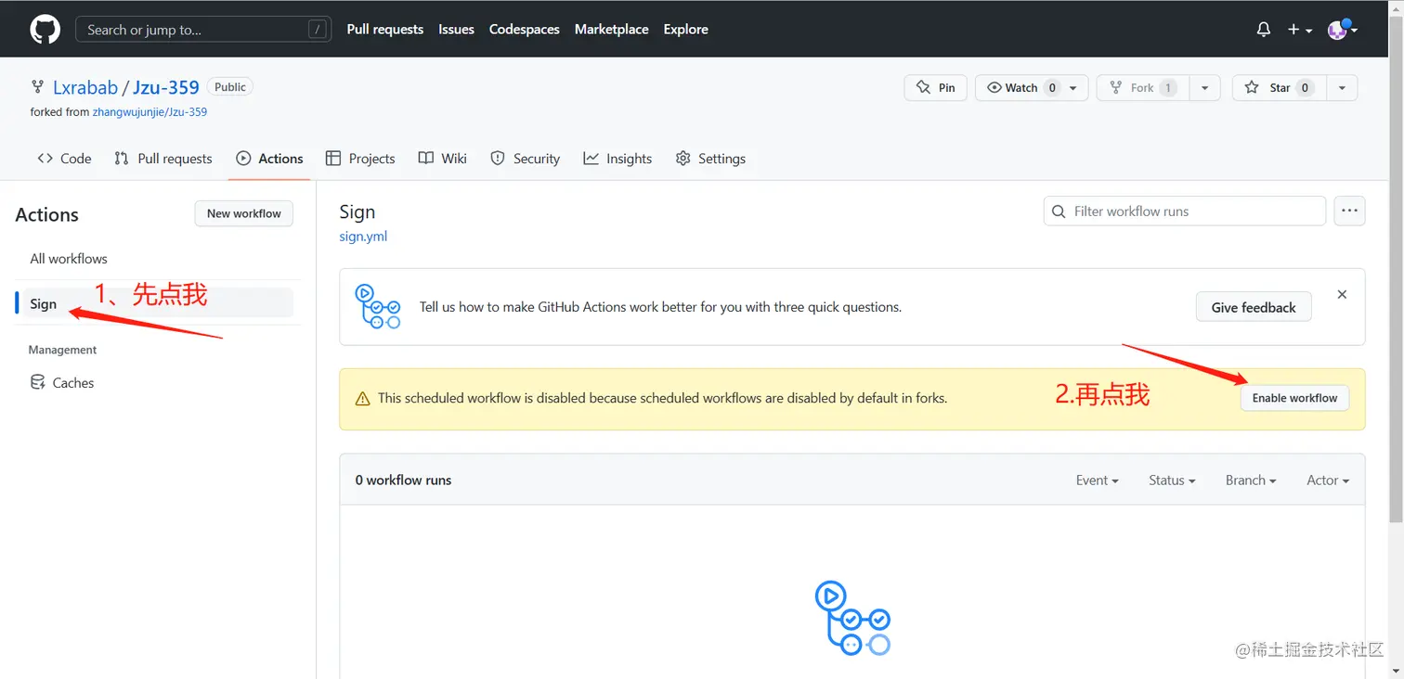Switch to the Projects tab
The width and height of the screenshot is (1404, 679).
tap(360, 159)
